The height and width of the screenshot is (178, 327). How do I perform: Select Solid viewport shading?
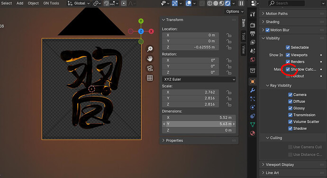(x=216, y=3)
